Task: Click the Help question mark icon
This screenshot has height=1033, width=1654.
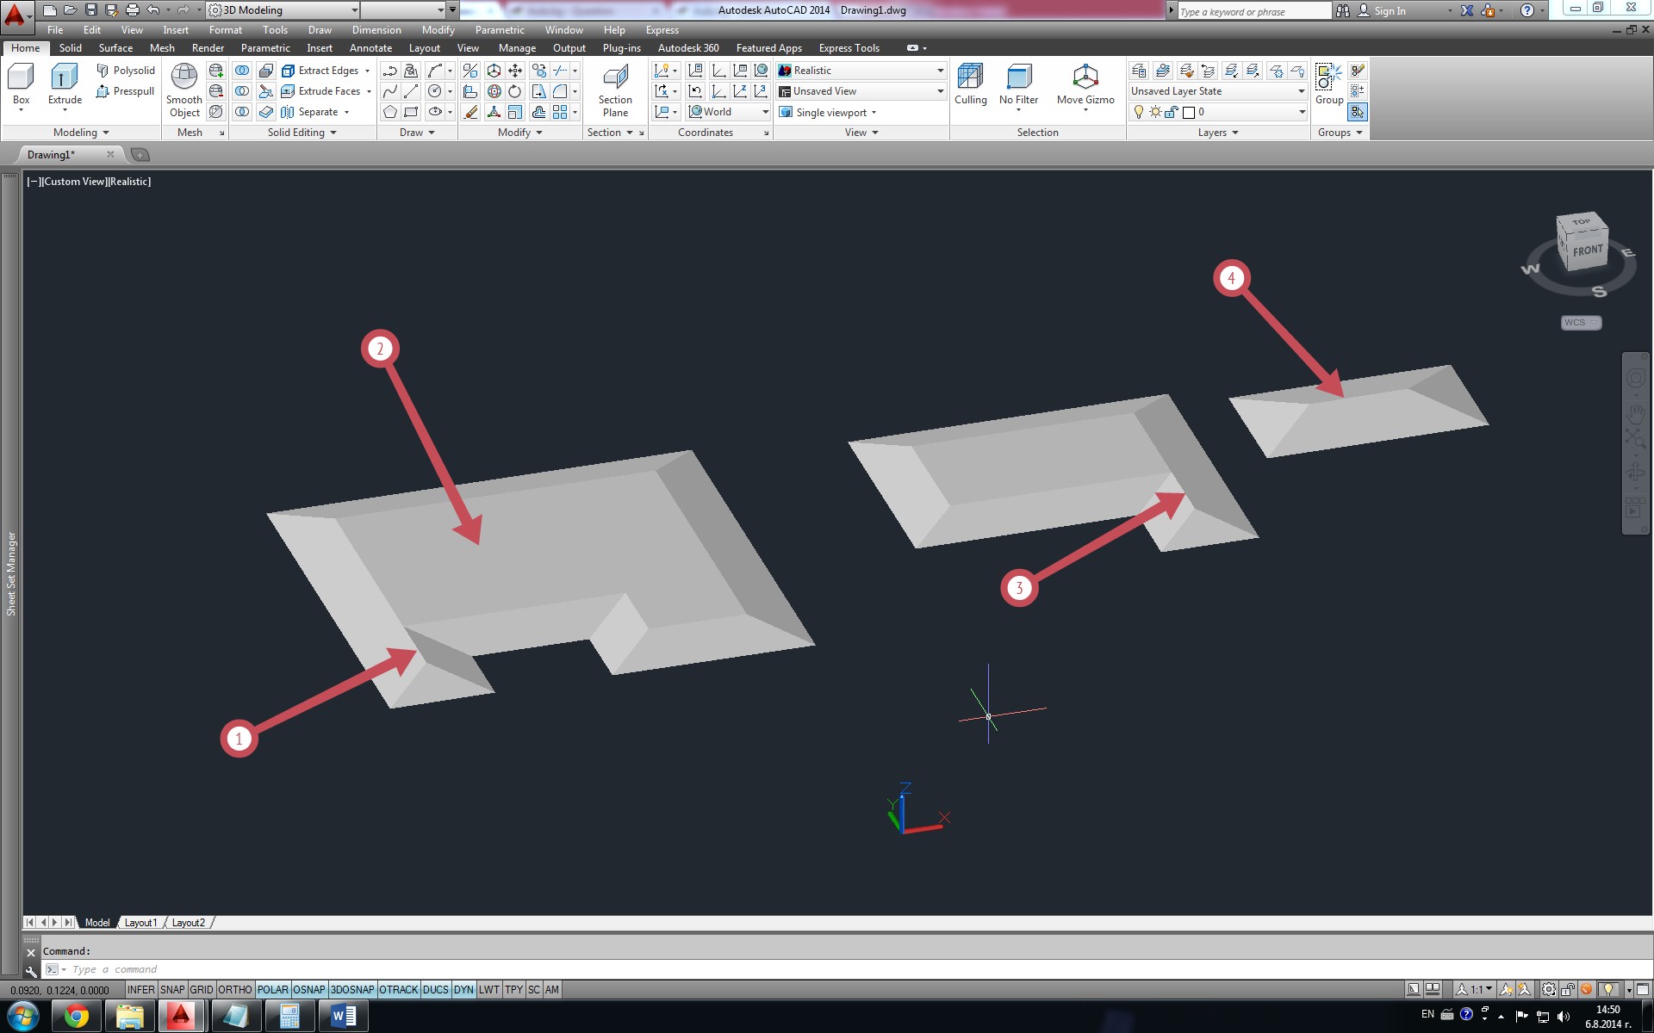Action: click(1527, 10)
